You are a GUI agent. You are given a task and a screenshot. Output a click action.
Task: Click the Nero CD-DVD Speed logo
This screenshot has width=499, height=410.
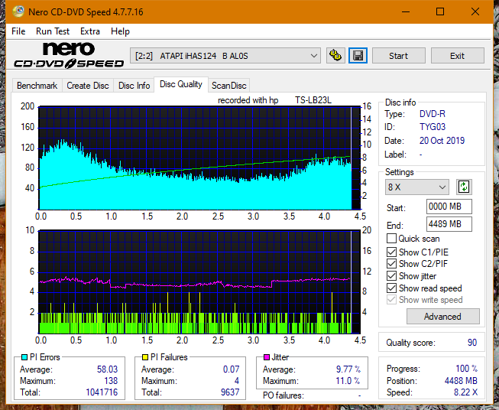click(x=69, y=56)
